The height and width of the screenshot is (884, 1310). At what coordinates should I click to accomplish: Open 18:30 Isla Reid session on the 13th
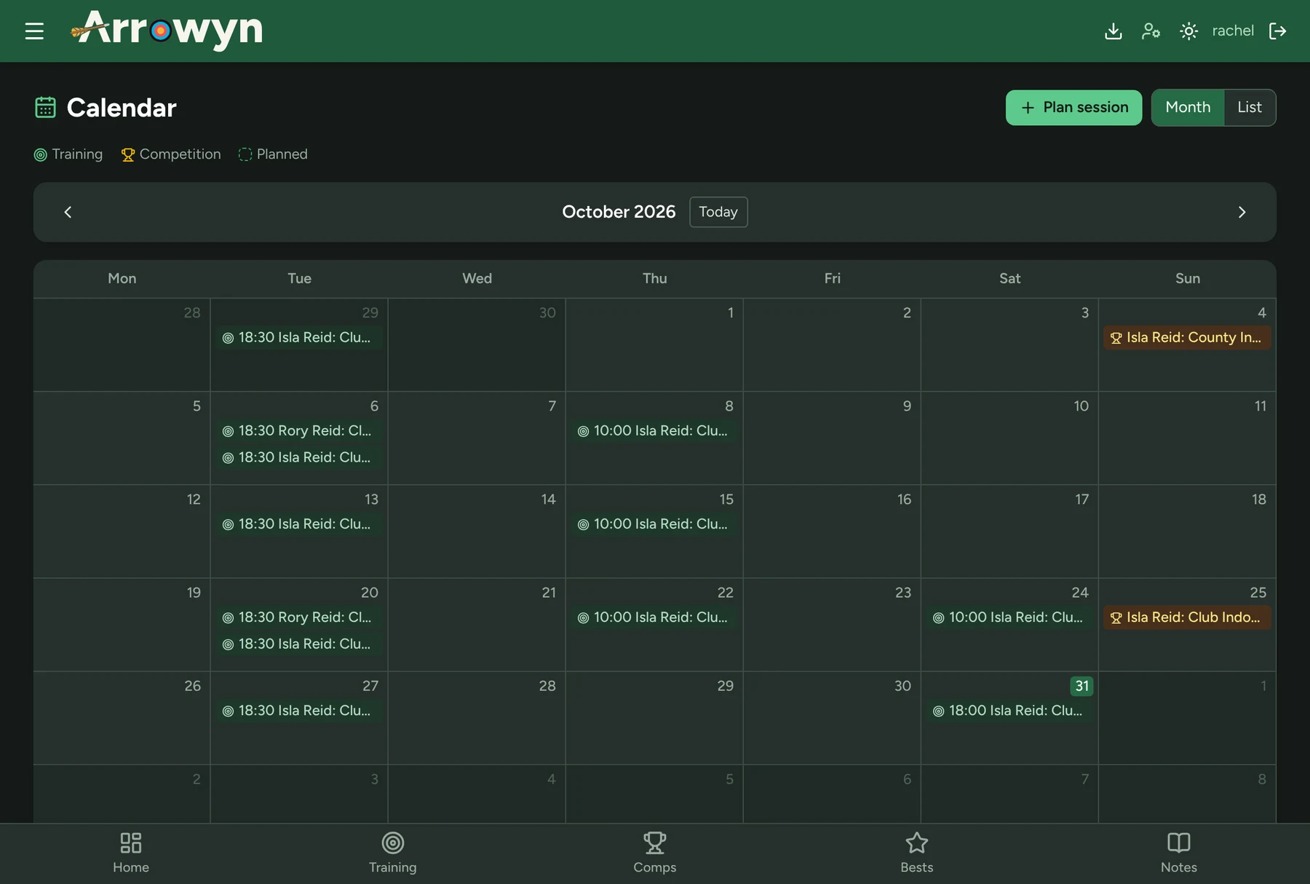point(299,524)
